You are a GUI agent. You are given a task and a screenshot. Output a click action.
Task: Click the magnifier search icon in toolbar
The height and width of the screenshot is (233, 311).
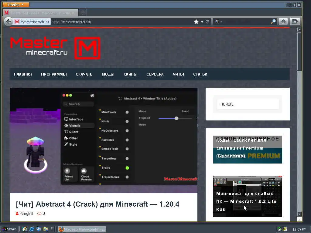click(x=273, y=22)
